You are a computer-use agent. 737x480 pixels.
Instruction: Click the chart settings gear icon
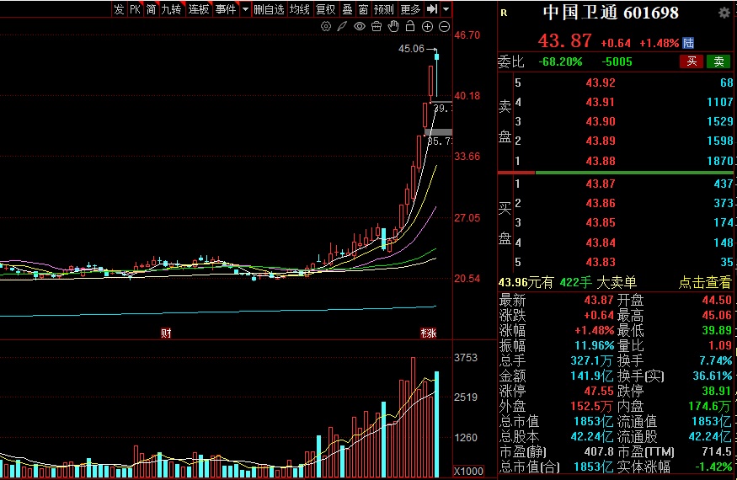327,27
